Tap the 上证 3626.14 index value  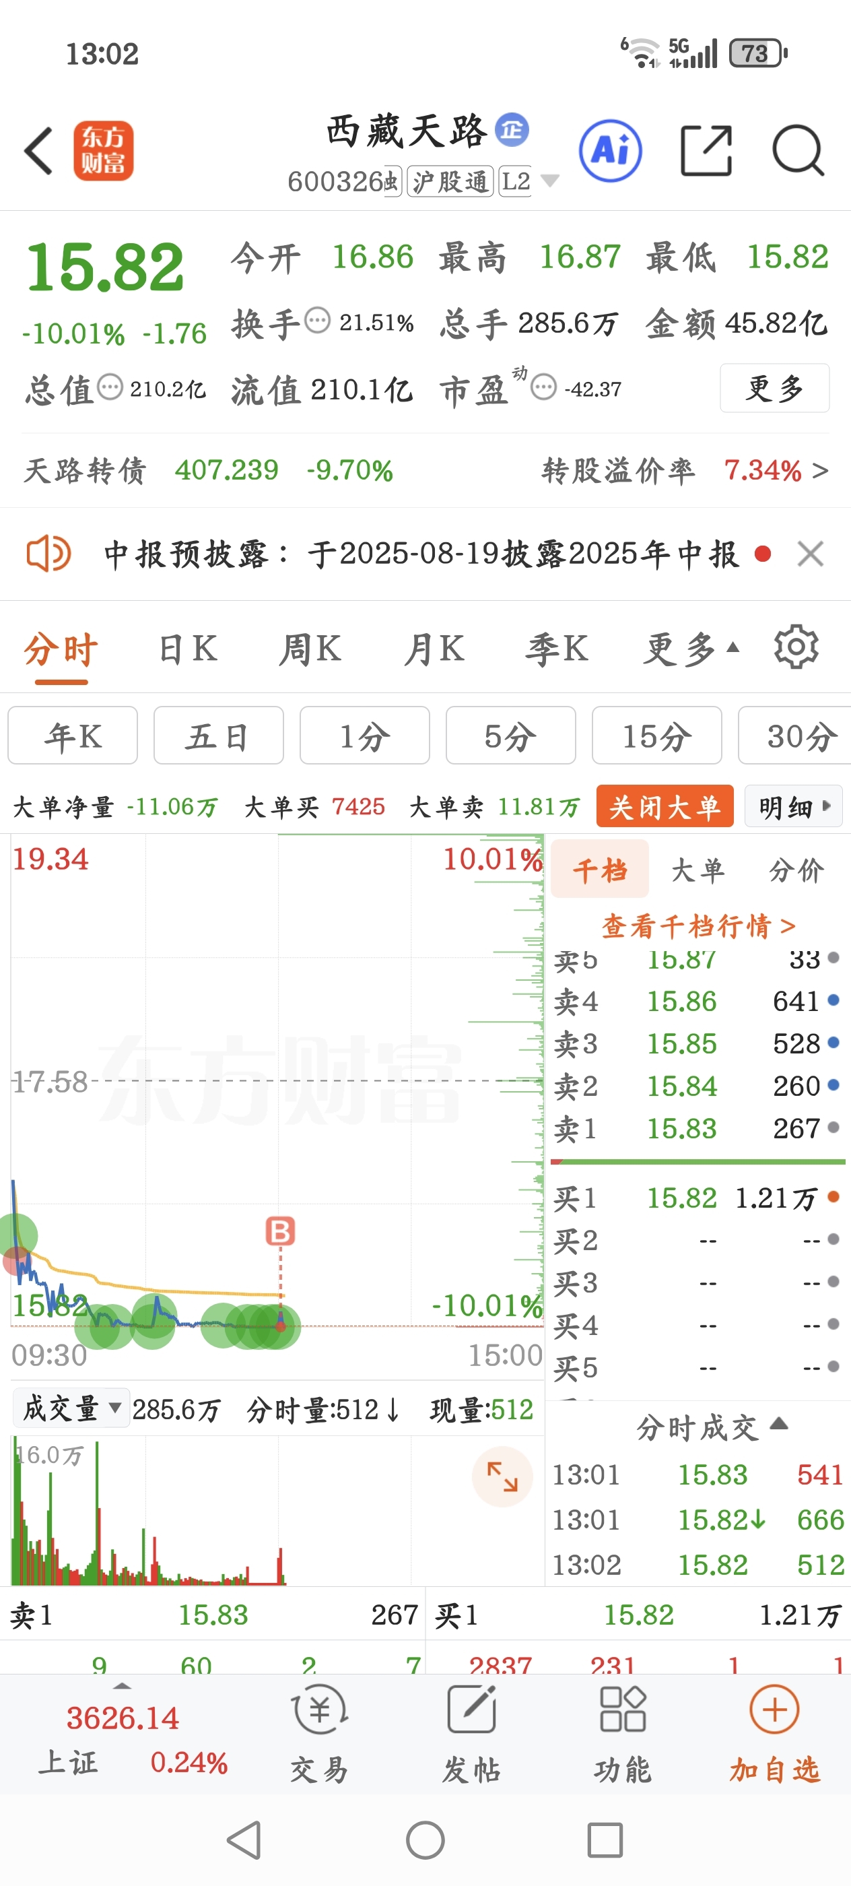[x=123, y=1718]
